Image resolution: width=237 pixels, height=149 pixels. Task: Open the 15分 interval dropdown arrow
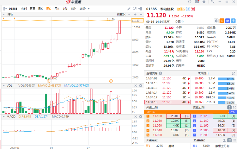(x=88, y=9)
